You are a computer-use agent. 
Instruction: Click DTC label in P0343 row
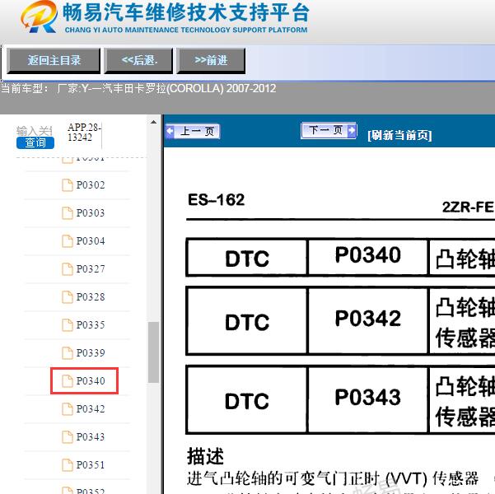pyautogui.click(x=247, y=401)
